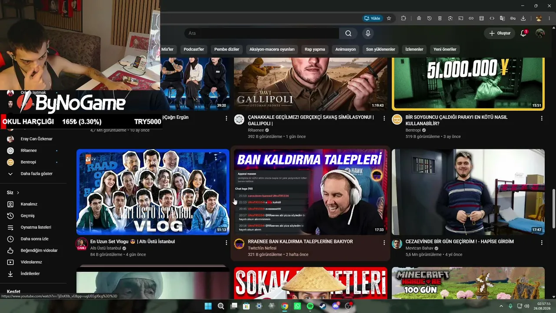This screenshot has width=556, height=313.
Task: Play the Ban Kaldırma Talepleri thumbnail
Action: coord(311,192)
